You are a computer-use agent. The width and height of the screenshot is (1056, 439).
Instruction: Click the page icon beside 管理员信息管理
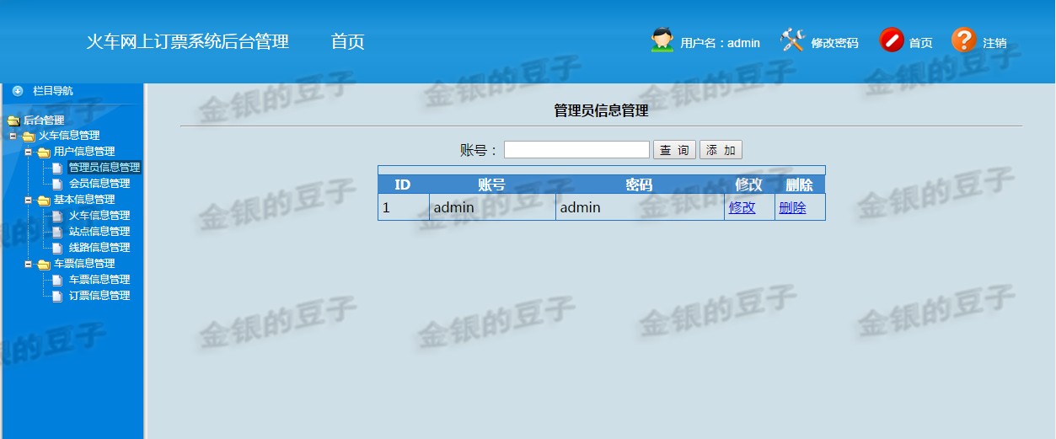pos(57,168)
